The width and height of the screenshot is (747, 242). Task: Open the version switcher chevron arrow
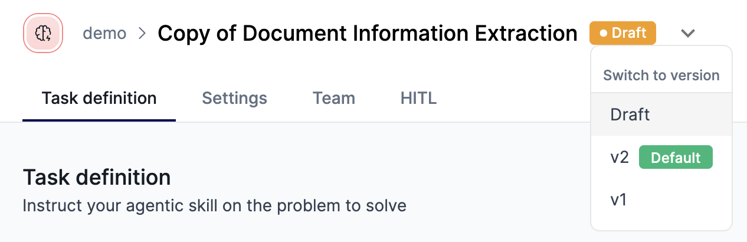[687, 33]
